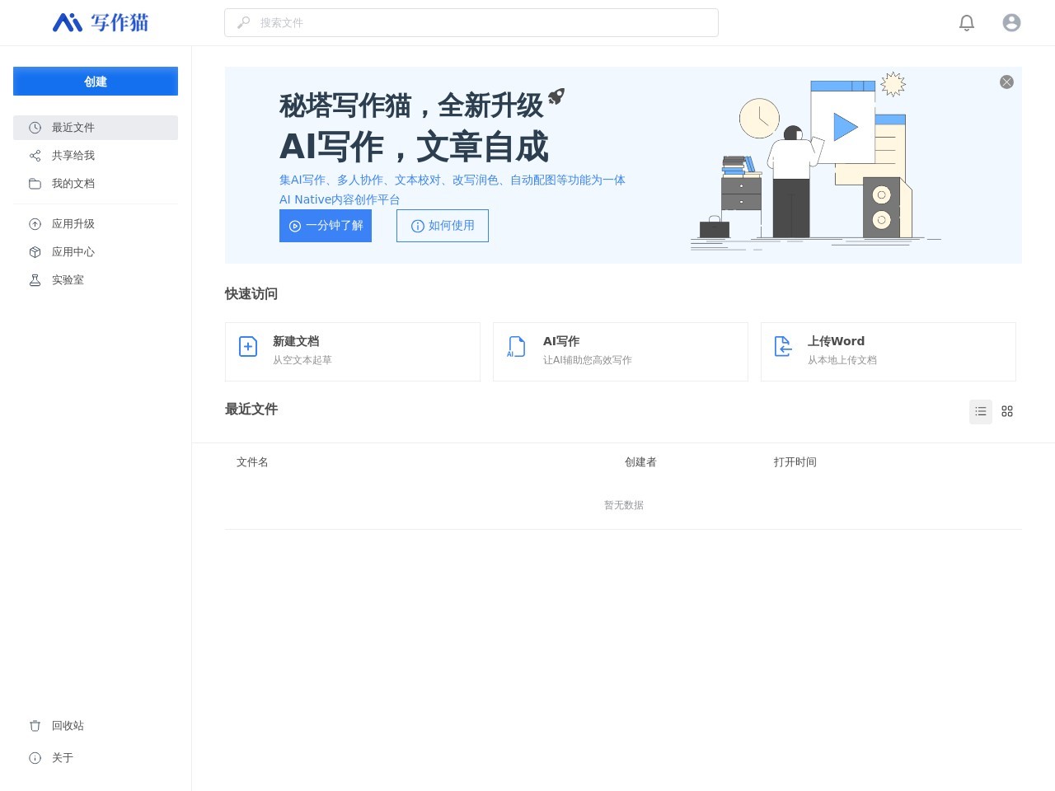Click the upload Word file icon
The image size is (1055, 791).
pos(783,346)
